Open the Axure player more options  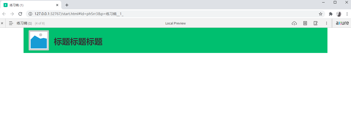327,23
